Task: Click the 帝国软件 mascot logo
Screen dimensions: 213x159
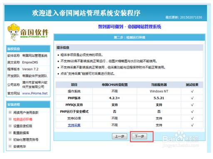Action: point(28,32)
